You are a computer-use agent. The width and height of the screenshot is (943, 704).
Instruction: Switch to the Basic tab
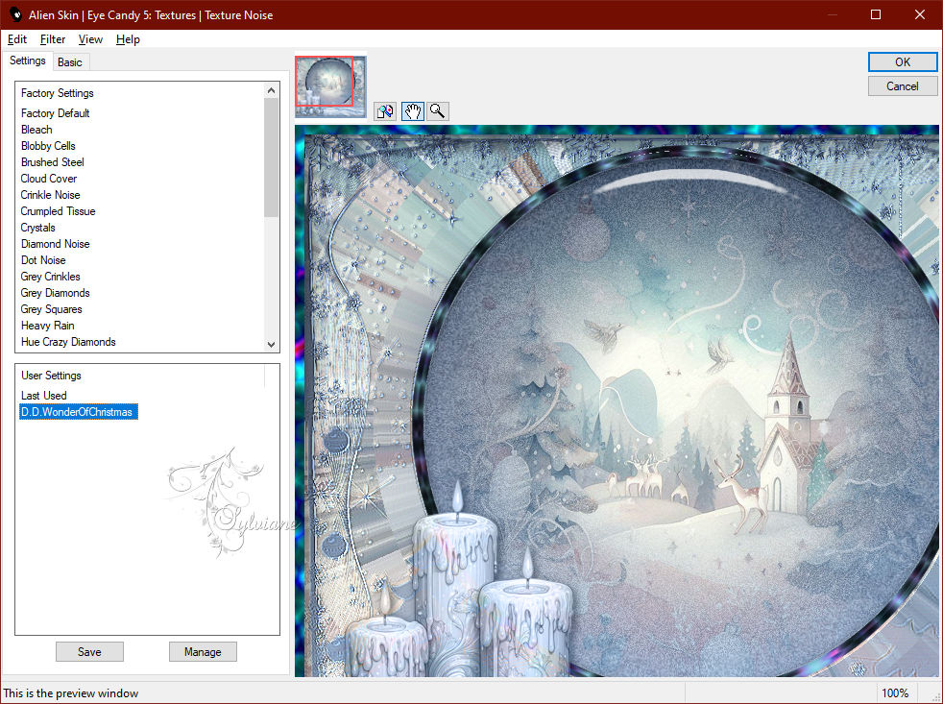click(70, 62)
